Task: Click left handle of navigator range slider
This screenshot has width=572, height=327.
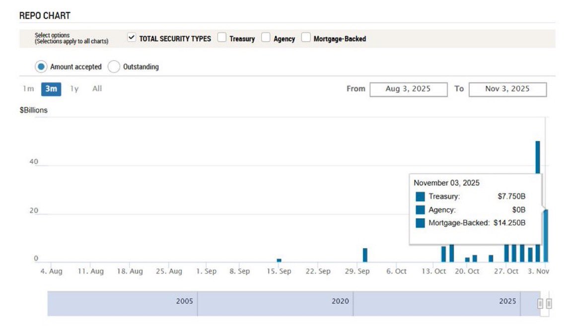Action: pyautogui.click(x=540, y=303)
